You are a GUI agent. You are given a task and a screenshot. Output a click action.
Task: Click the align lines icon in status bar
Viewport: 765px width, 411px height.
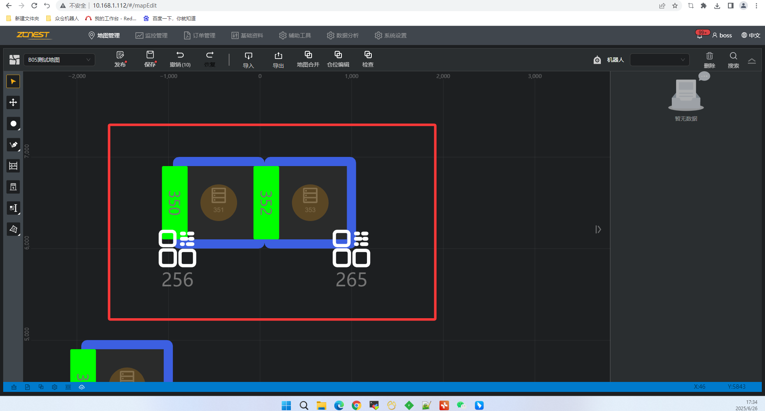tap(68, 387)
